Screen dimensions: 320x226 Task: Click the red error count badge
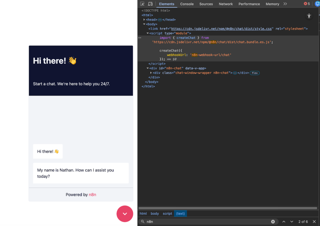[307, 4]
